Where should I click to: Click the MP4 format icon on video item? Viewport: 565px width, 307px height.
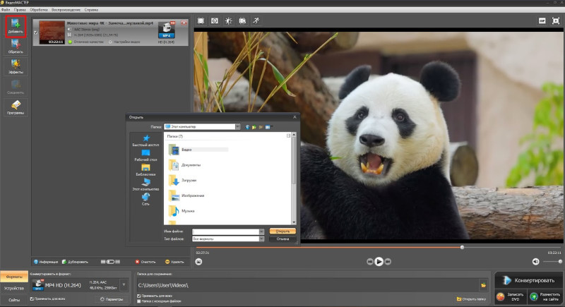pos(167,30)
